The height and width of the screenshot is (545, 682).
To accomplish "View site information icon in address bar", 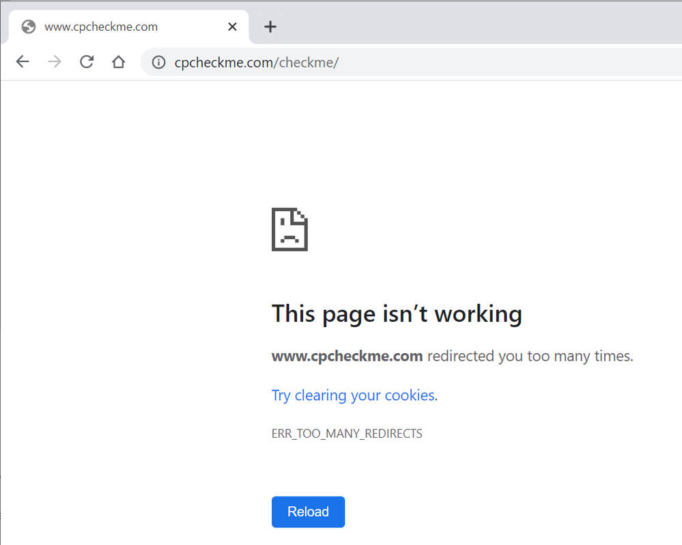I will [158, 62].
